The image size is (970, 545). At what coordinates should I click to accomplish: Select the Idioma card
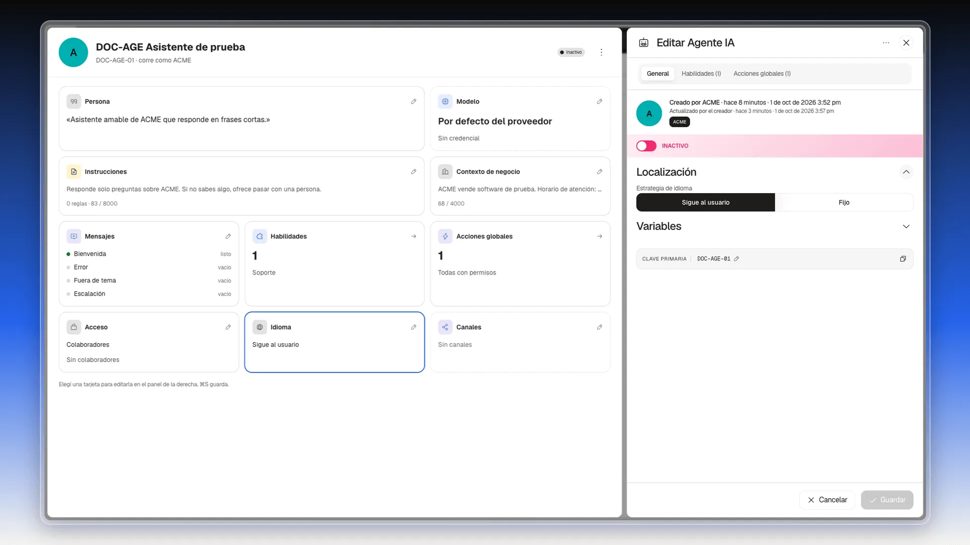coord(334,342)
